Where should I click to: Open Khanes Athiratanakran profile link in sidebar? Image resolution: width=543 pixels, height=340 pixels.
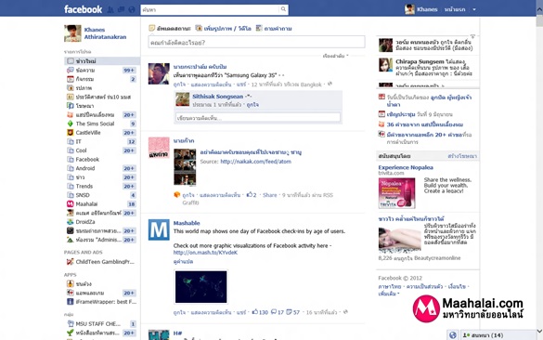tap(105, 33)
